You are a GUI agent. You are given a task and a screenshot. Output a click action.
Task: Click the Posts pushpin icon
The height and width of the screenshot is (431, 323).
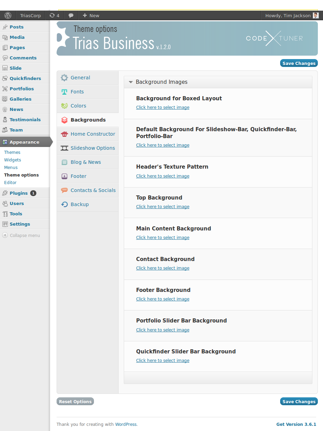point(5,27)
